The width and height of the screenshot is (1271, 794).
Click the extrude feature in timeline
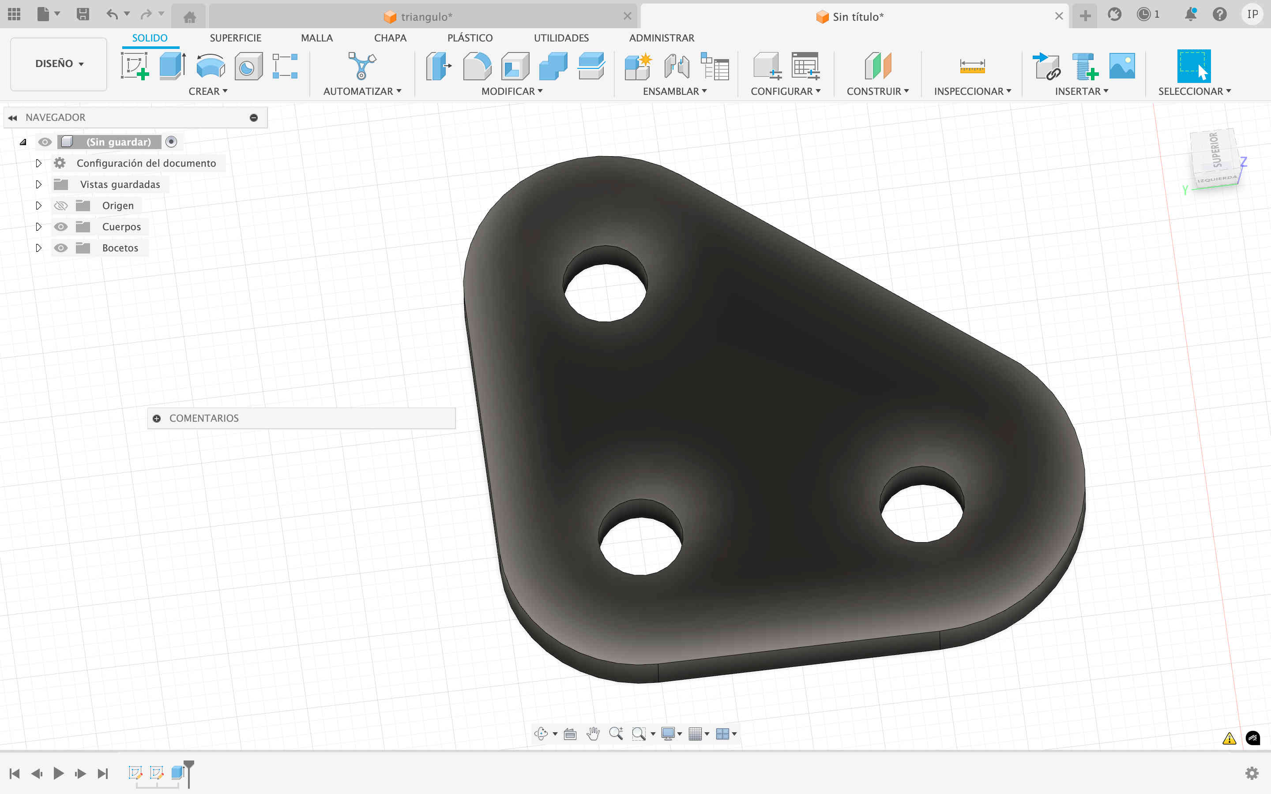tap(178, 772)
